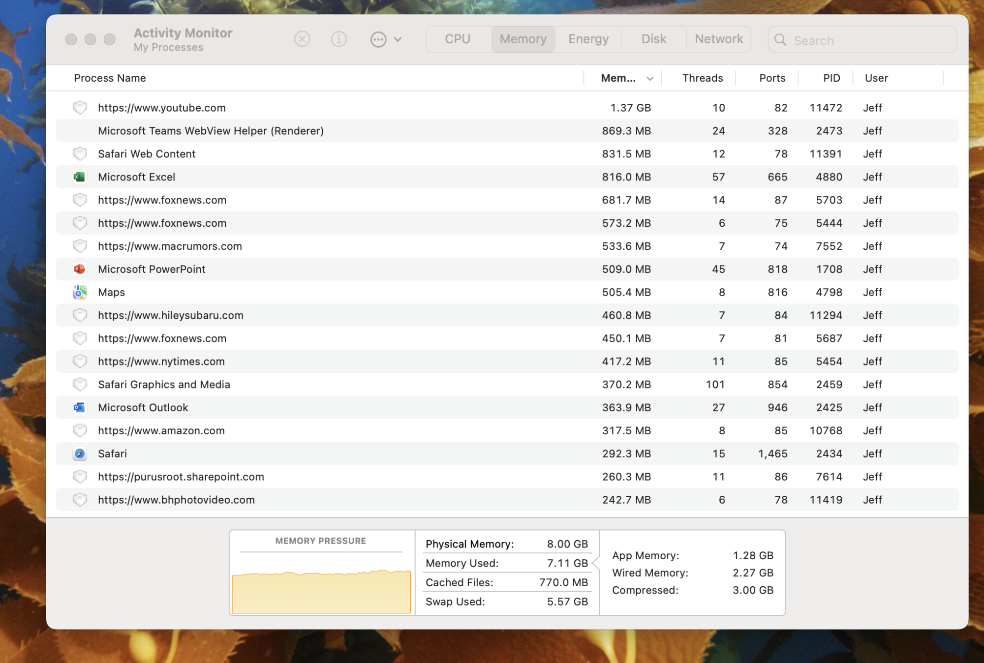Sort processes by the PID column header
This screenshot has width=984, height=663.
click(x=830, y=78)
